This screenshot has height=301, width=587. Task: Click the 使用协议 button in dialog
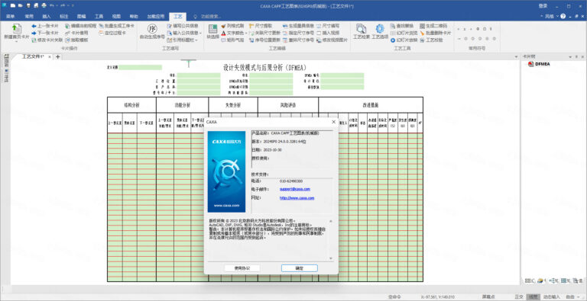(x=242, y=268)
